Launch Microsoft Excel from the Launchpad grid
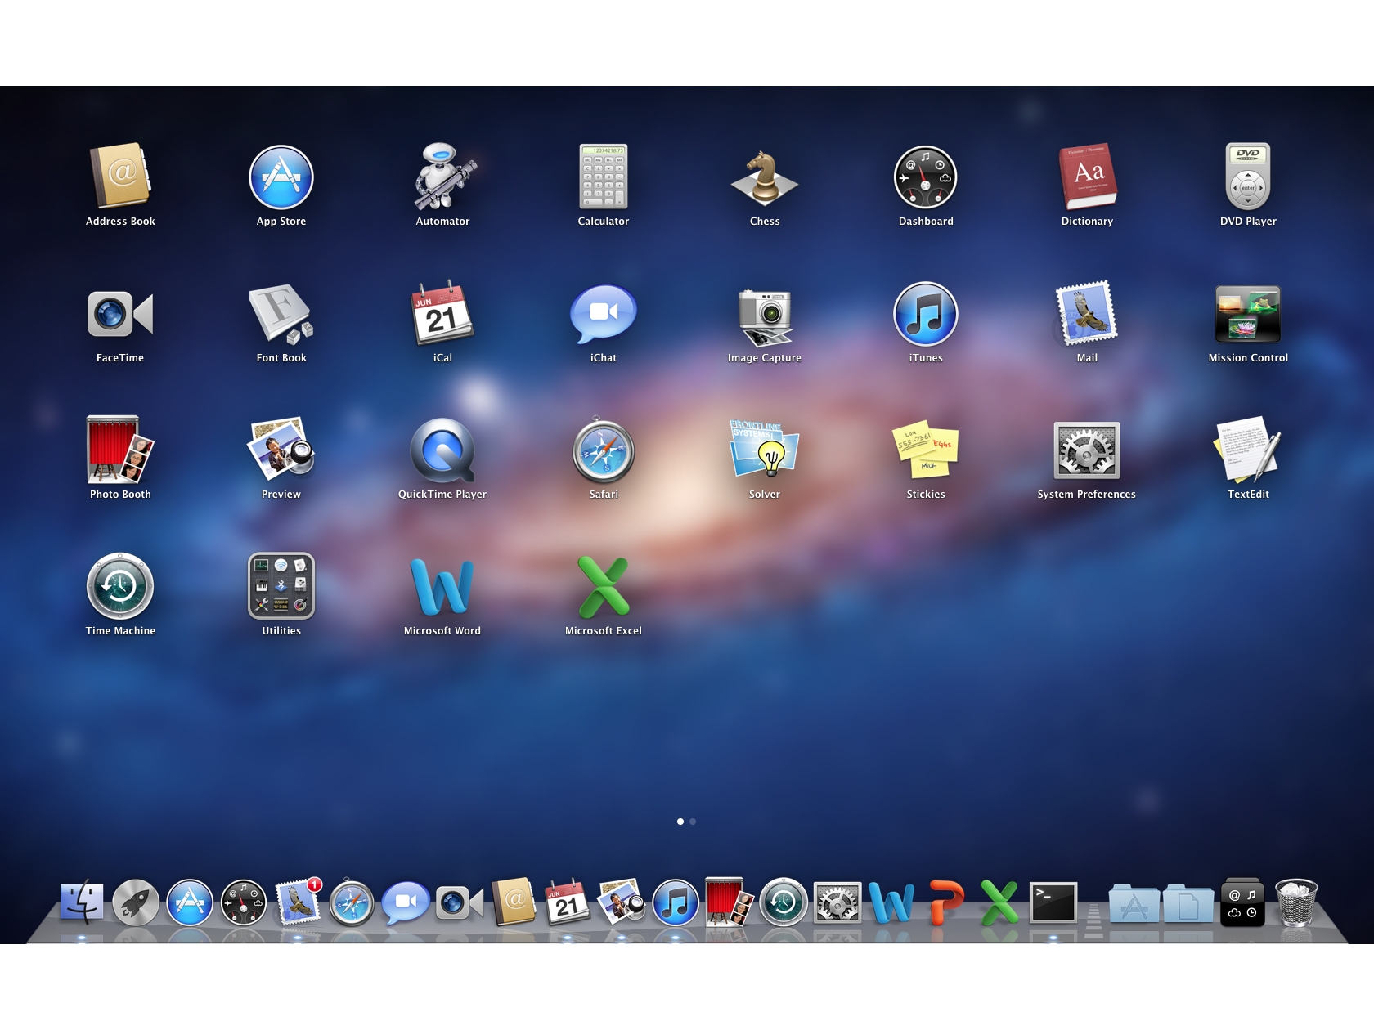1374x1030 pixels. pyautogui.click(x=604, y=587)
